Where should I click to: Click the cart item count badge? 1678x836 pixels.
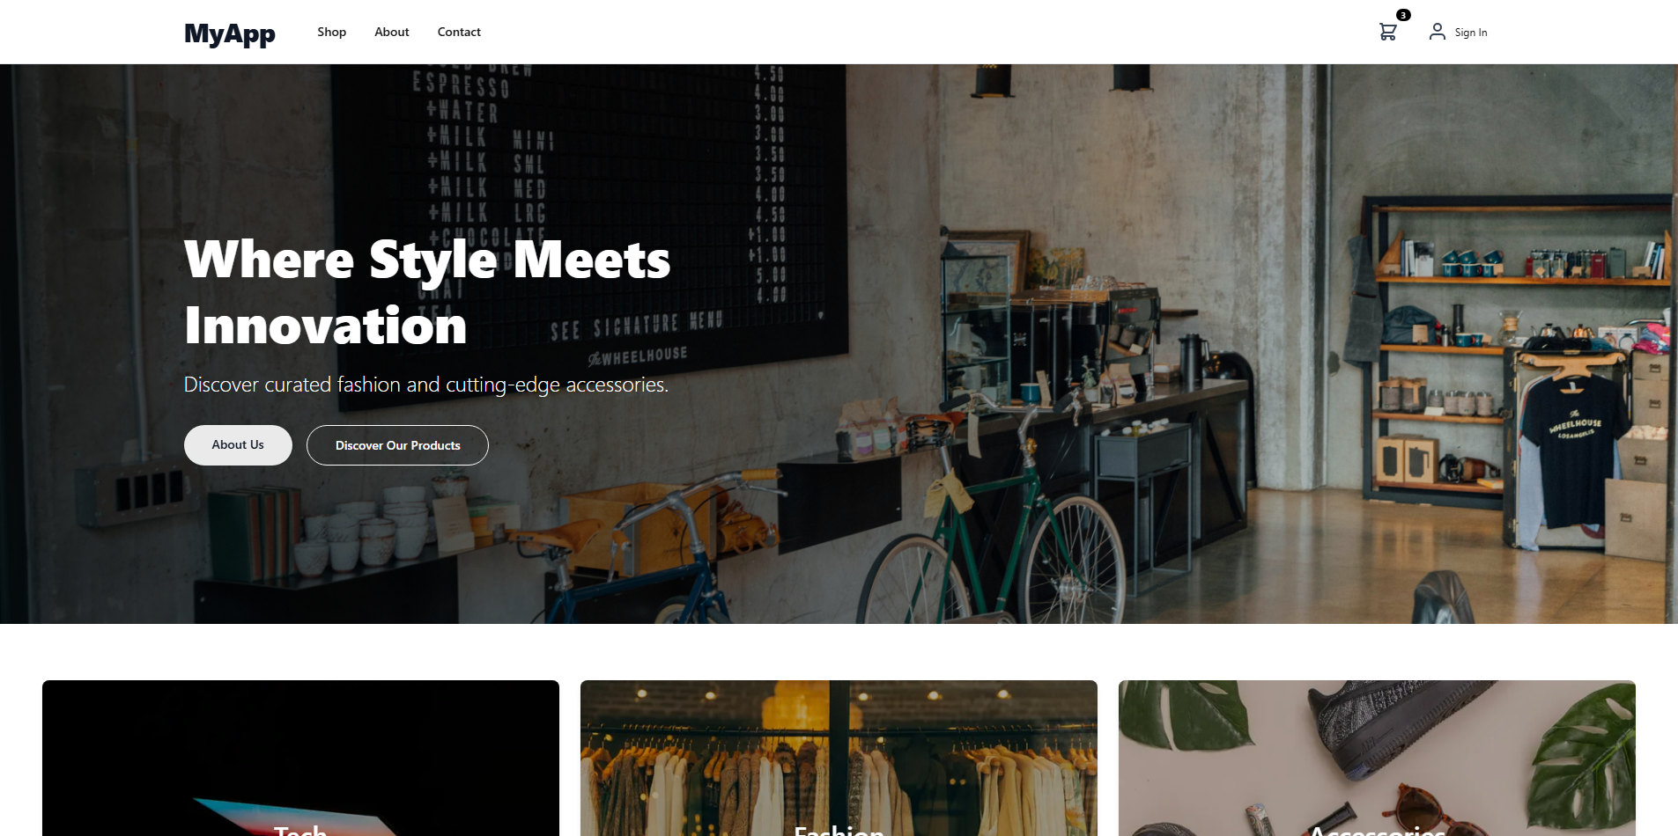pos(1403,15)
